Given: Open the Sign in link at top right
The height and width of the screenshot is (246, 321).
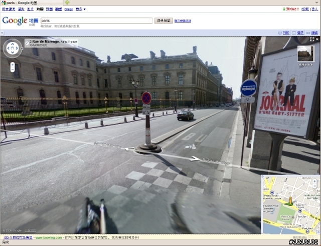Looking at the screenshot, I should tap(314, 9).
